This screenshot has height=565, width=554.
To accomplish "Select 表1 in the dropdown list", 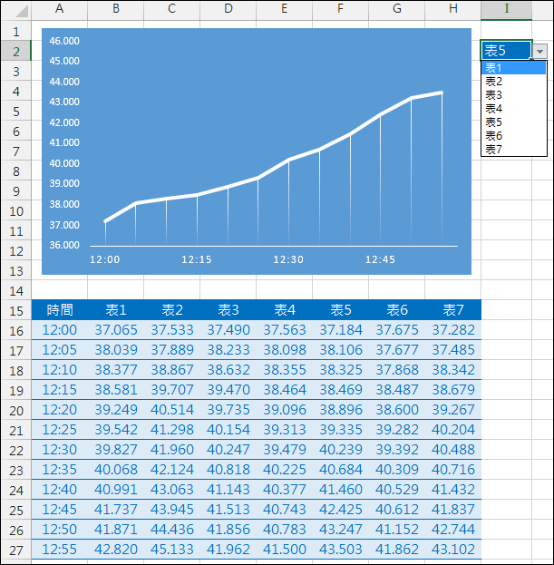I will coord(514,68).
